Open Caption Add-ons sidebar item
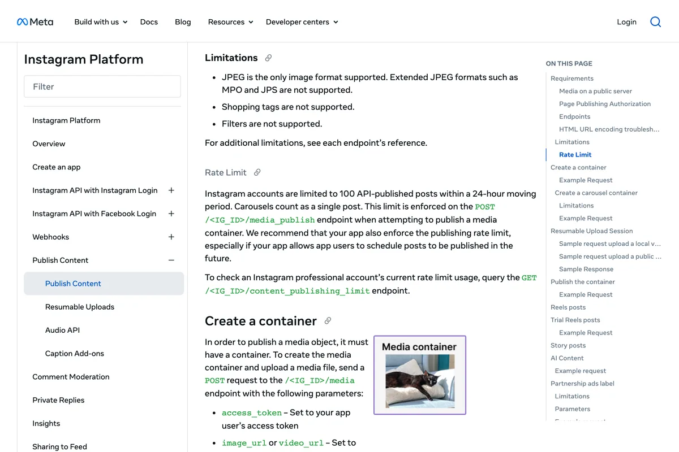Viewport: 679px width, 452px height. click(x=75, y=354)
